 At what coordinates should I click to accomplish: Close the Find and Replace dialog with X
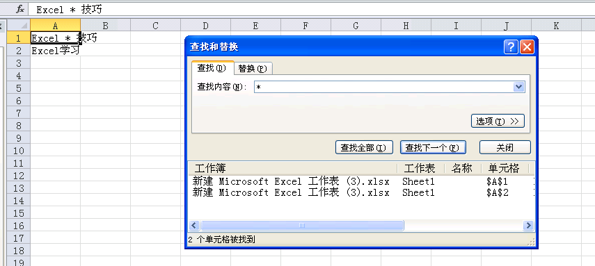pyautogui.click(x=527, y=47)
